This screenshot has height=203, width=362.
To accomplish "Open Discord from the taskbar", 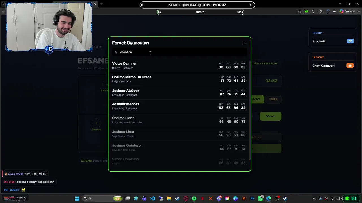I will tap(219, 198).
